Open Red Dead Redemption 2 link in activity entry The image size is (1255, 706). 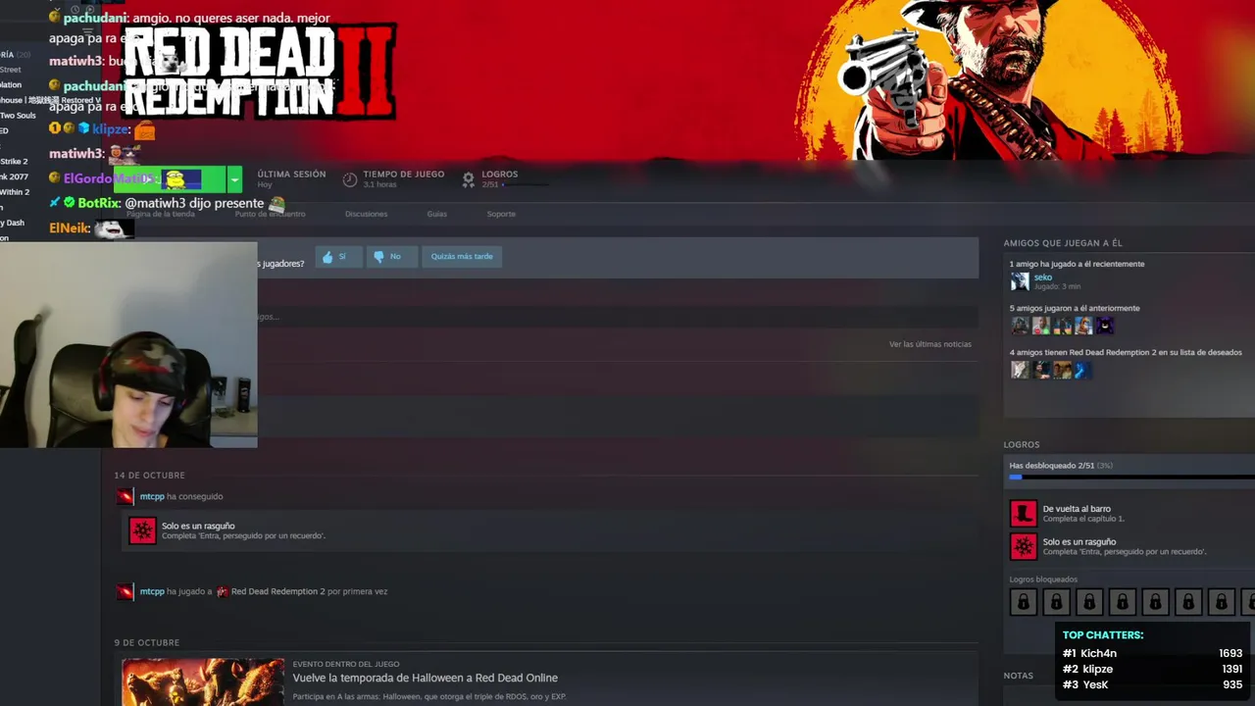[x=277, y=591]
